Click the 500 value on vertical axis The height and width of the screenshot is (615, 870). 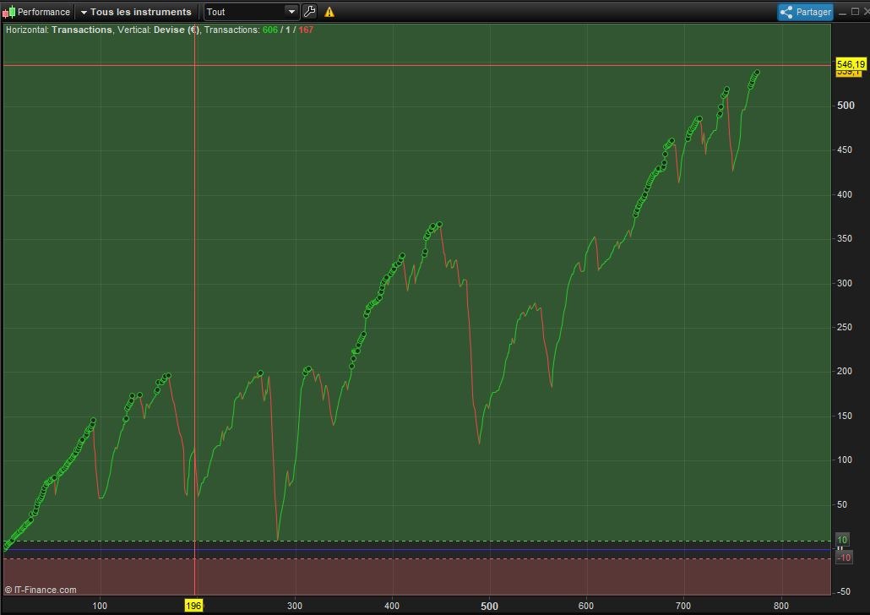click(x=846, y=106)
